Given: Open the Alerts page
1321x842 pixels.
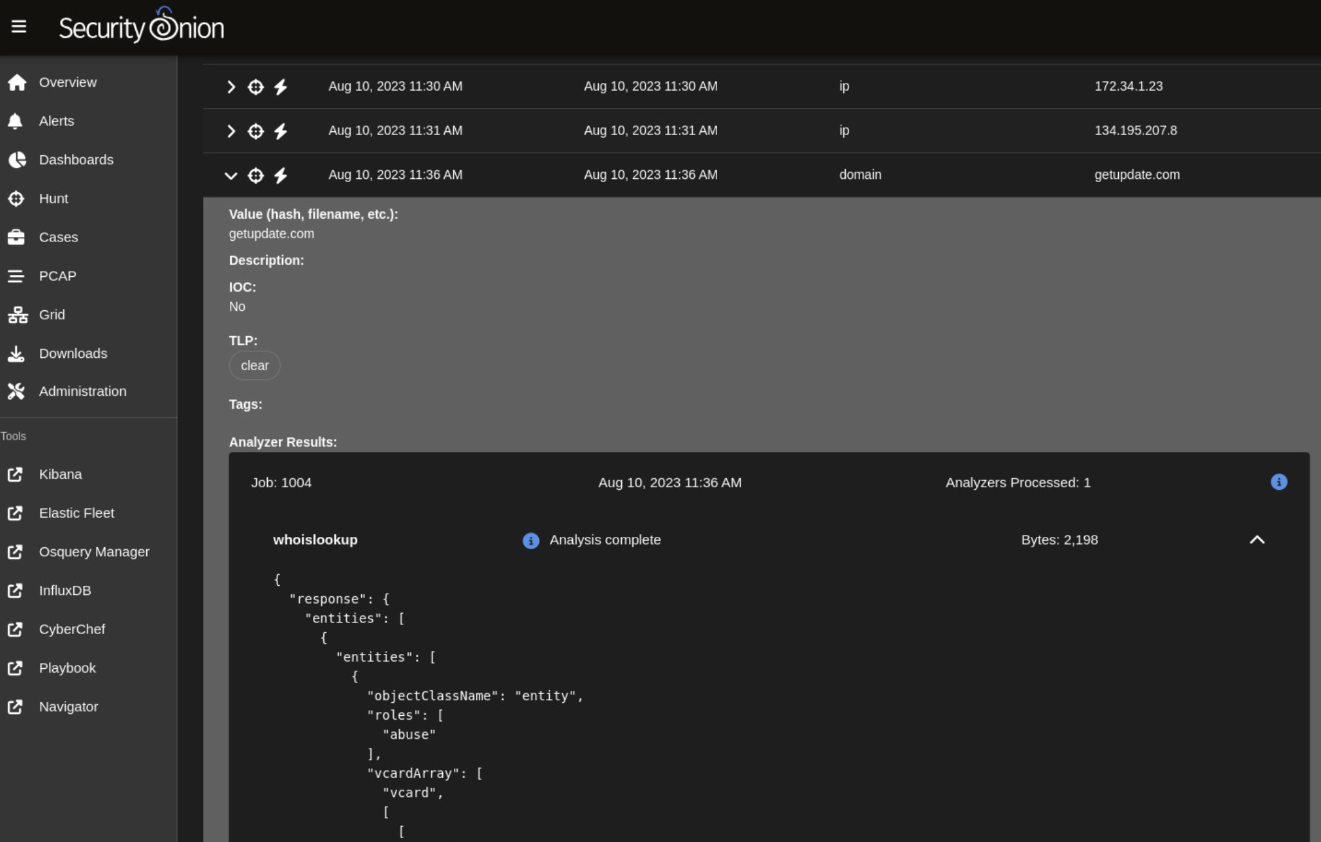Looking at the screenshot, I should pyautogui.click(x=56, y=121).
